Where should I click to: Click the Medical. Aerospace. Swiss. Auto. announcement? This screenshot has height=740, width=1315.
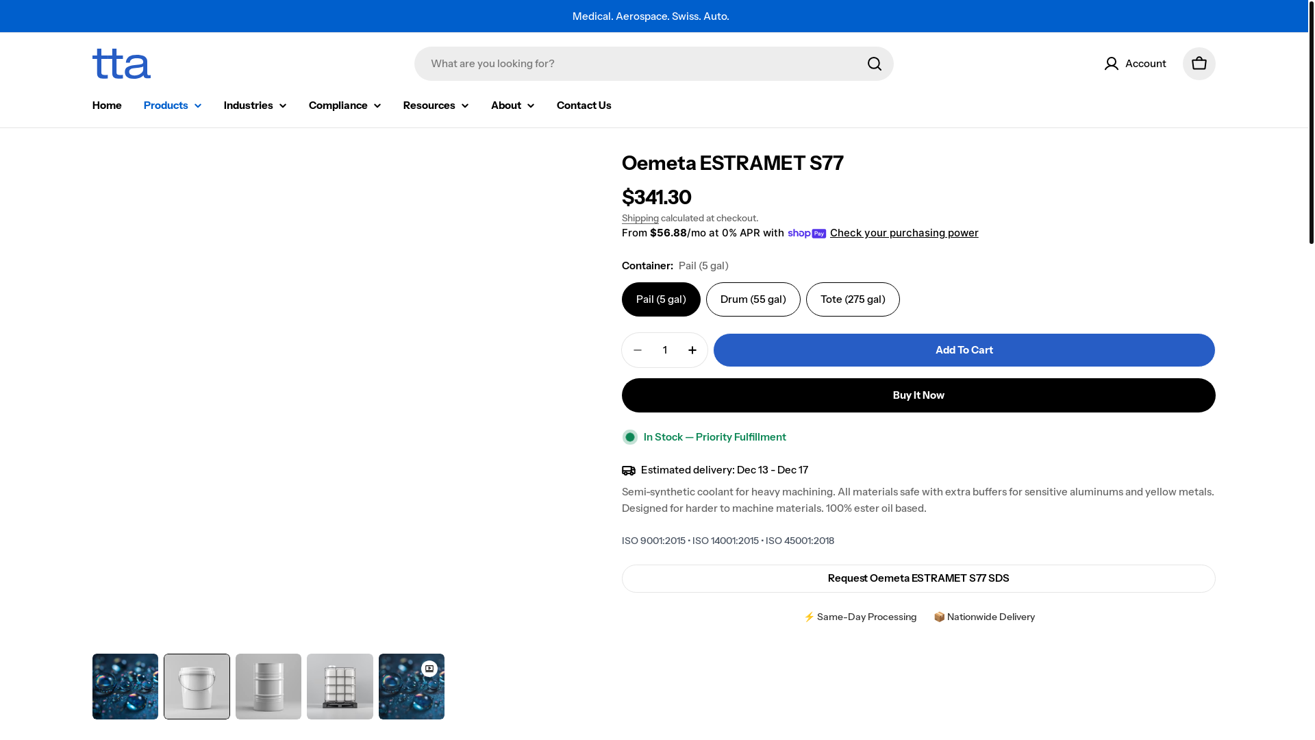[651, 16]
